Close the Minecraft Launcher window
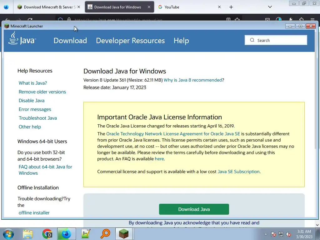 pyautogui.click(x=311, y=26)
